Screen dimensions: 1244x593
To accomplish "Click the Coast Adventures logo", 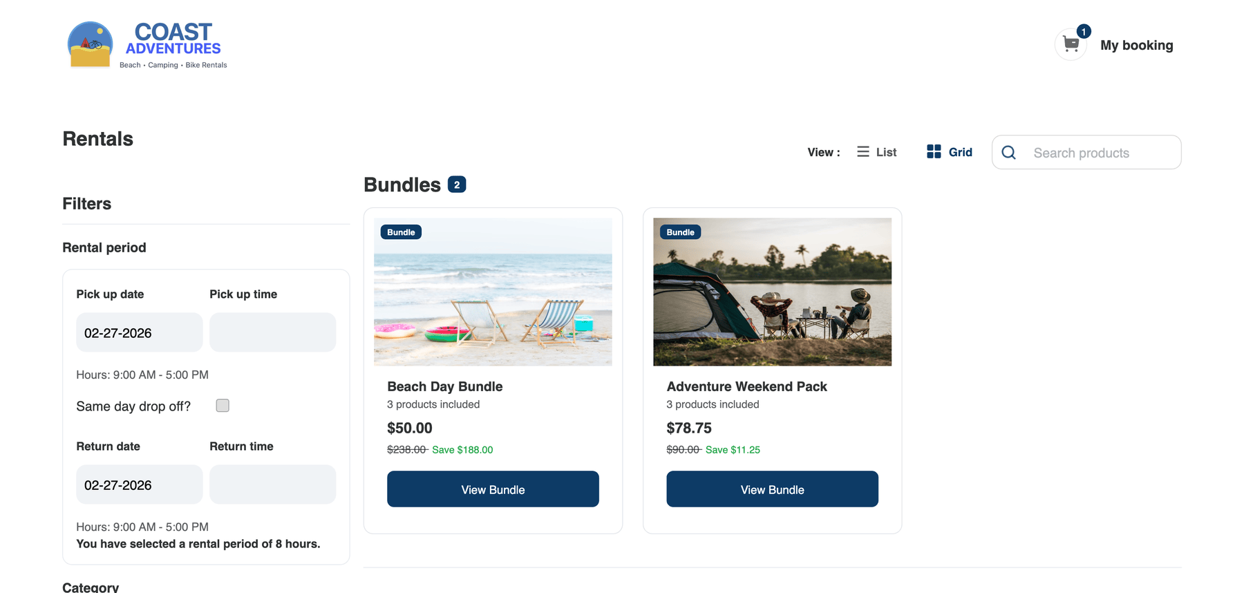I will click(x=146, y=44).
